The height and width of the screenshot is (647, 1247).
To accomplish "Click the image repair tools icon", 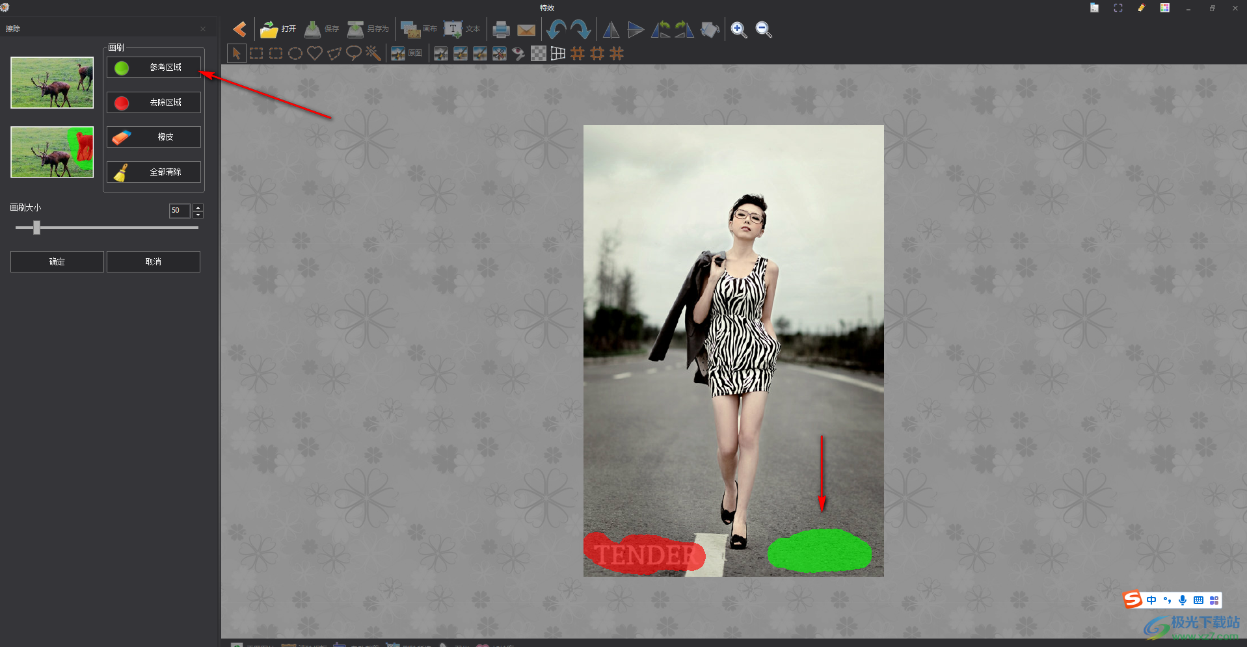I will [x=500, y=53].
